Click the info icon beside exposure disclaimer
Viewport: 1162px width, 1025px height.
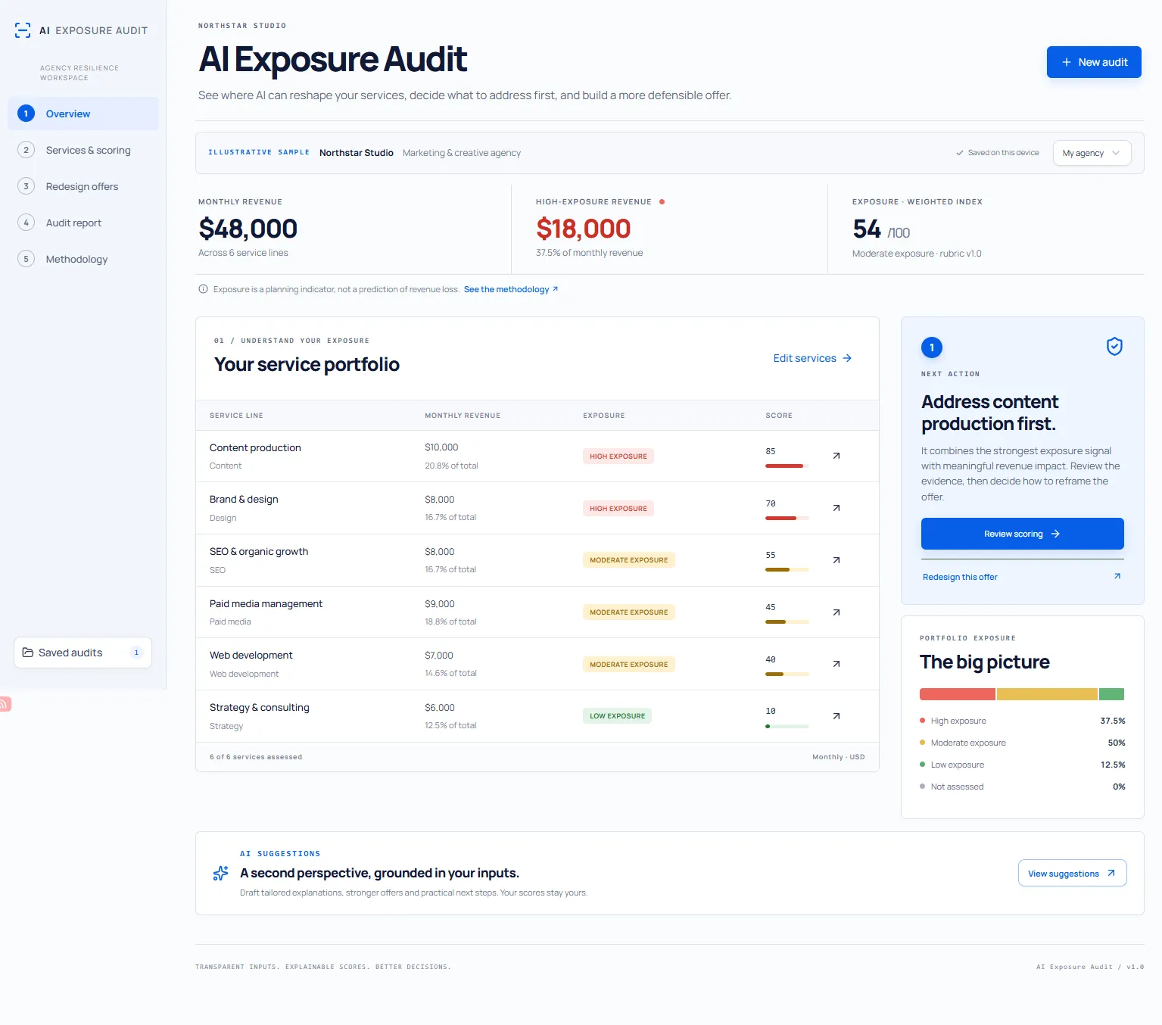coord(203,289)
